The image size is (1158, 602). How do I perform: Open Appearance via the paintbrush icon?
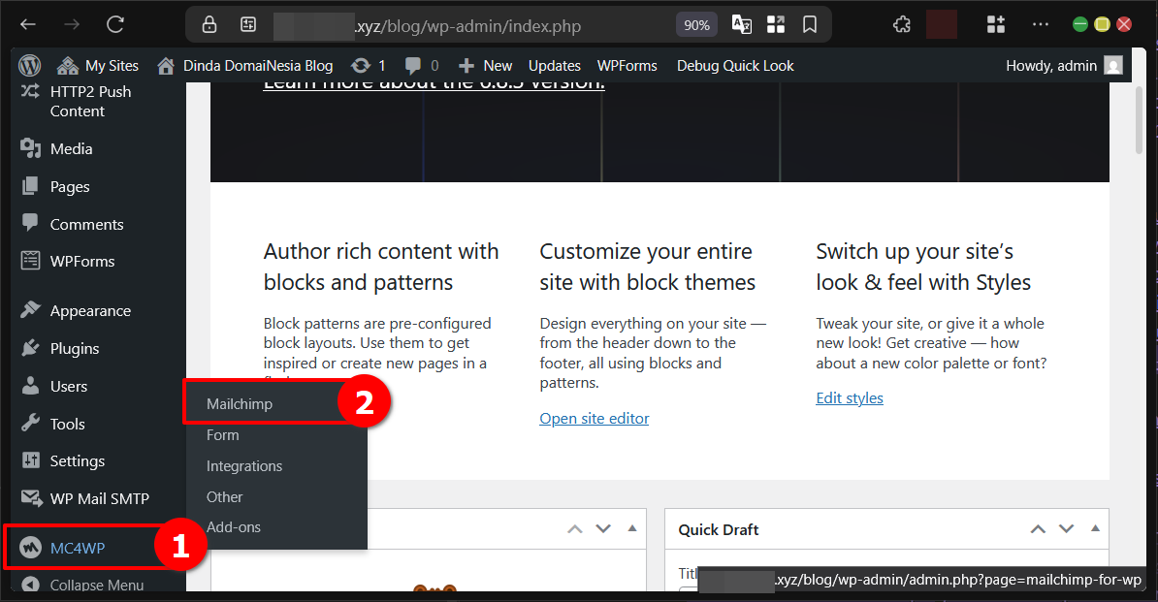(30, 310)
